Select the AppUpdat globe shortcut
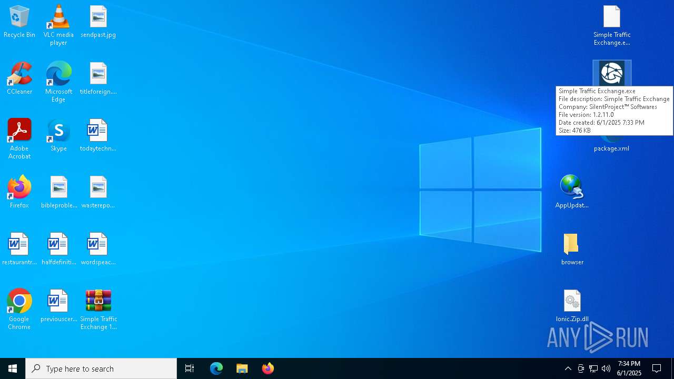 [x=572, y=193]
